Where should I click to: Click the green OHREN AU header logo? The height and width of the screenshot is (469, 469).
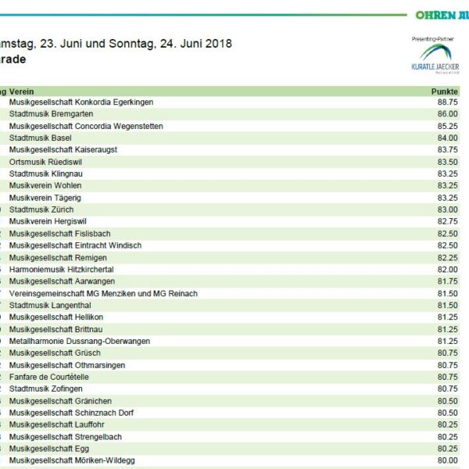pyautogui.click(x=441, y=15)
